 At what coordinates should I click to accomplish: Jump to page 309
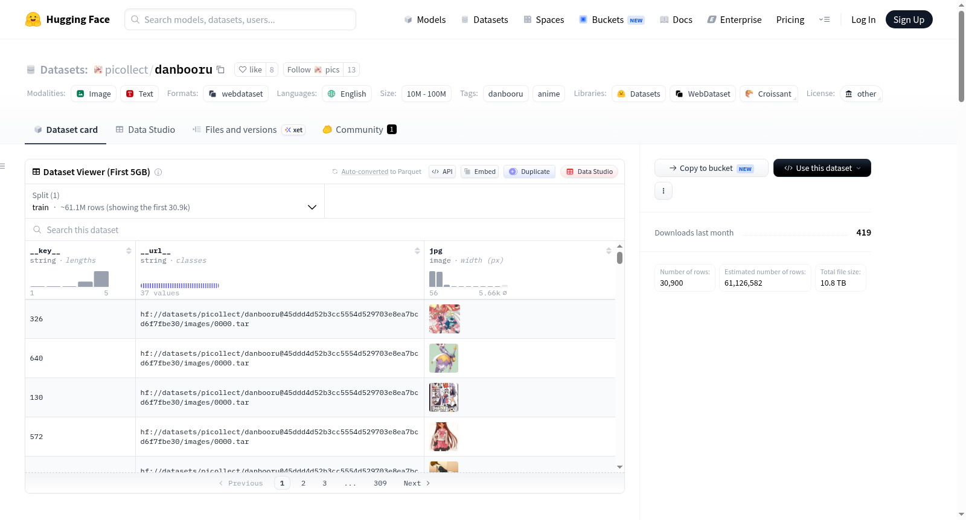click(x=380, y=483)
